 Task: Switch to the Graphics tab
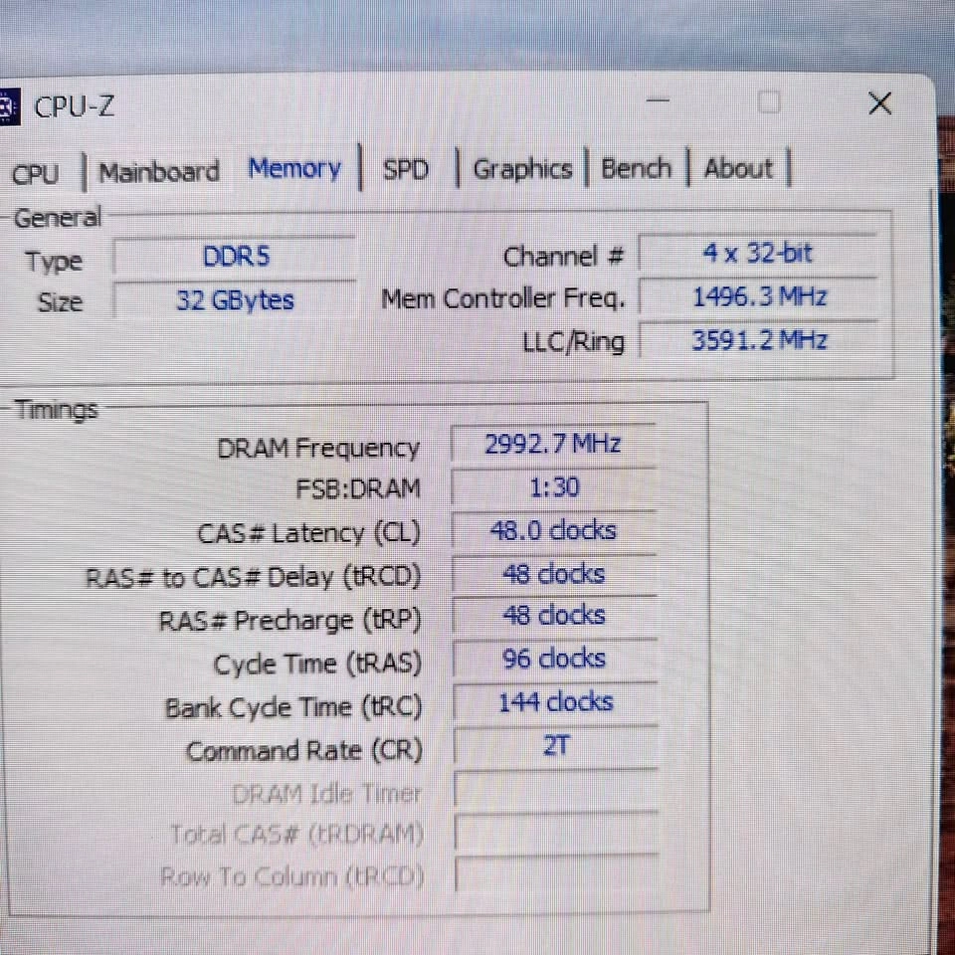click(522, 169)
